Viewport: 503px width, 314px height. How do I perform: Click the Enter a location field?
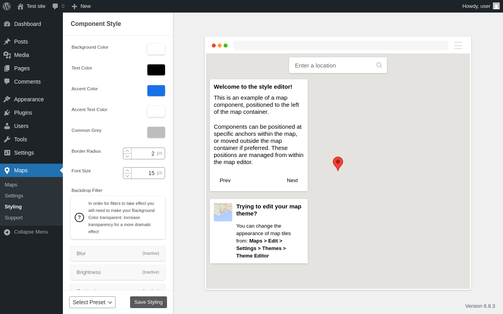pyautogui.click(x=332, y=65)
